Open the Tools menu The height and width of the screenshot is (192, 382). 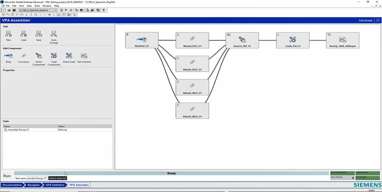point(37,6)
